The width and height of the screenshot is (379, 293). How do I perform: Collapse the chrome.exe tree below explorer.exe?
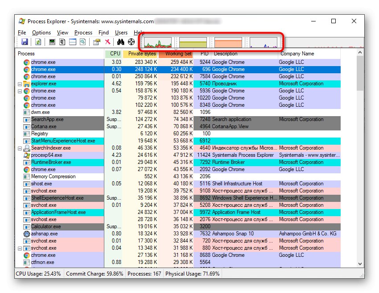click(20, 91)
